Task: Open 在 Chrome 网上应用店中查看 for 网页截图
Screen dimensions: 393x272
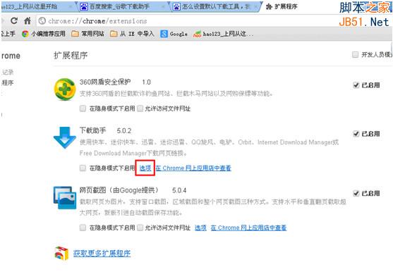Action: (x=248, y=228)
